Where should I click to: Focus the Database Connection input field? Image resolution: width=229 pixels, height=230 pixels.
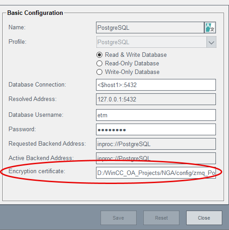click(x=156, y=85)
